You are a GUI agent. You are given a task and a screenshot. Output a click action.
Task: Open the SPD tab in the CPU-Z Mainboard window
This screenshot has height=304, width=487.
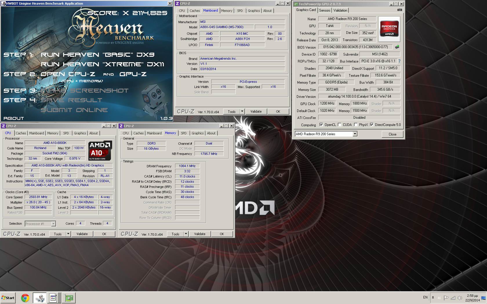tap(240, 11)
